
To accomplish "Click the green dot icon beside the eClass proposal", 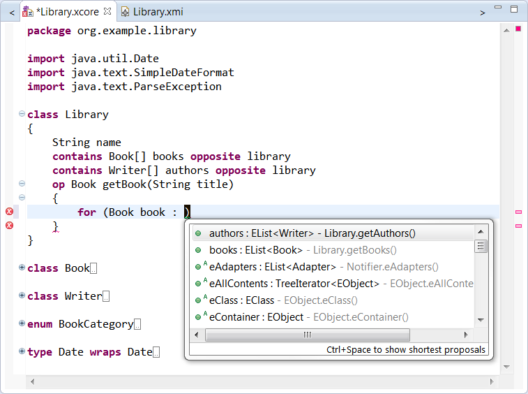I will pyautogui.click(x=199, y=300).
